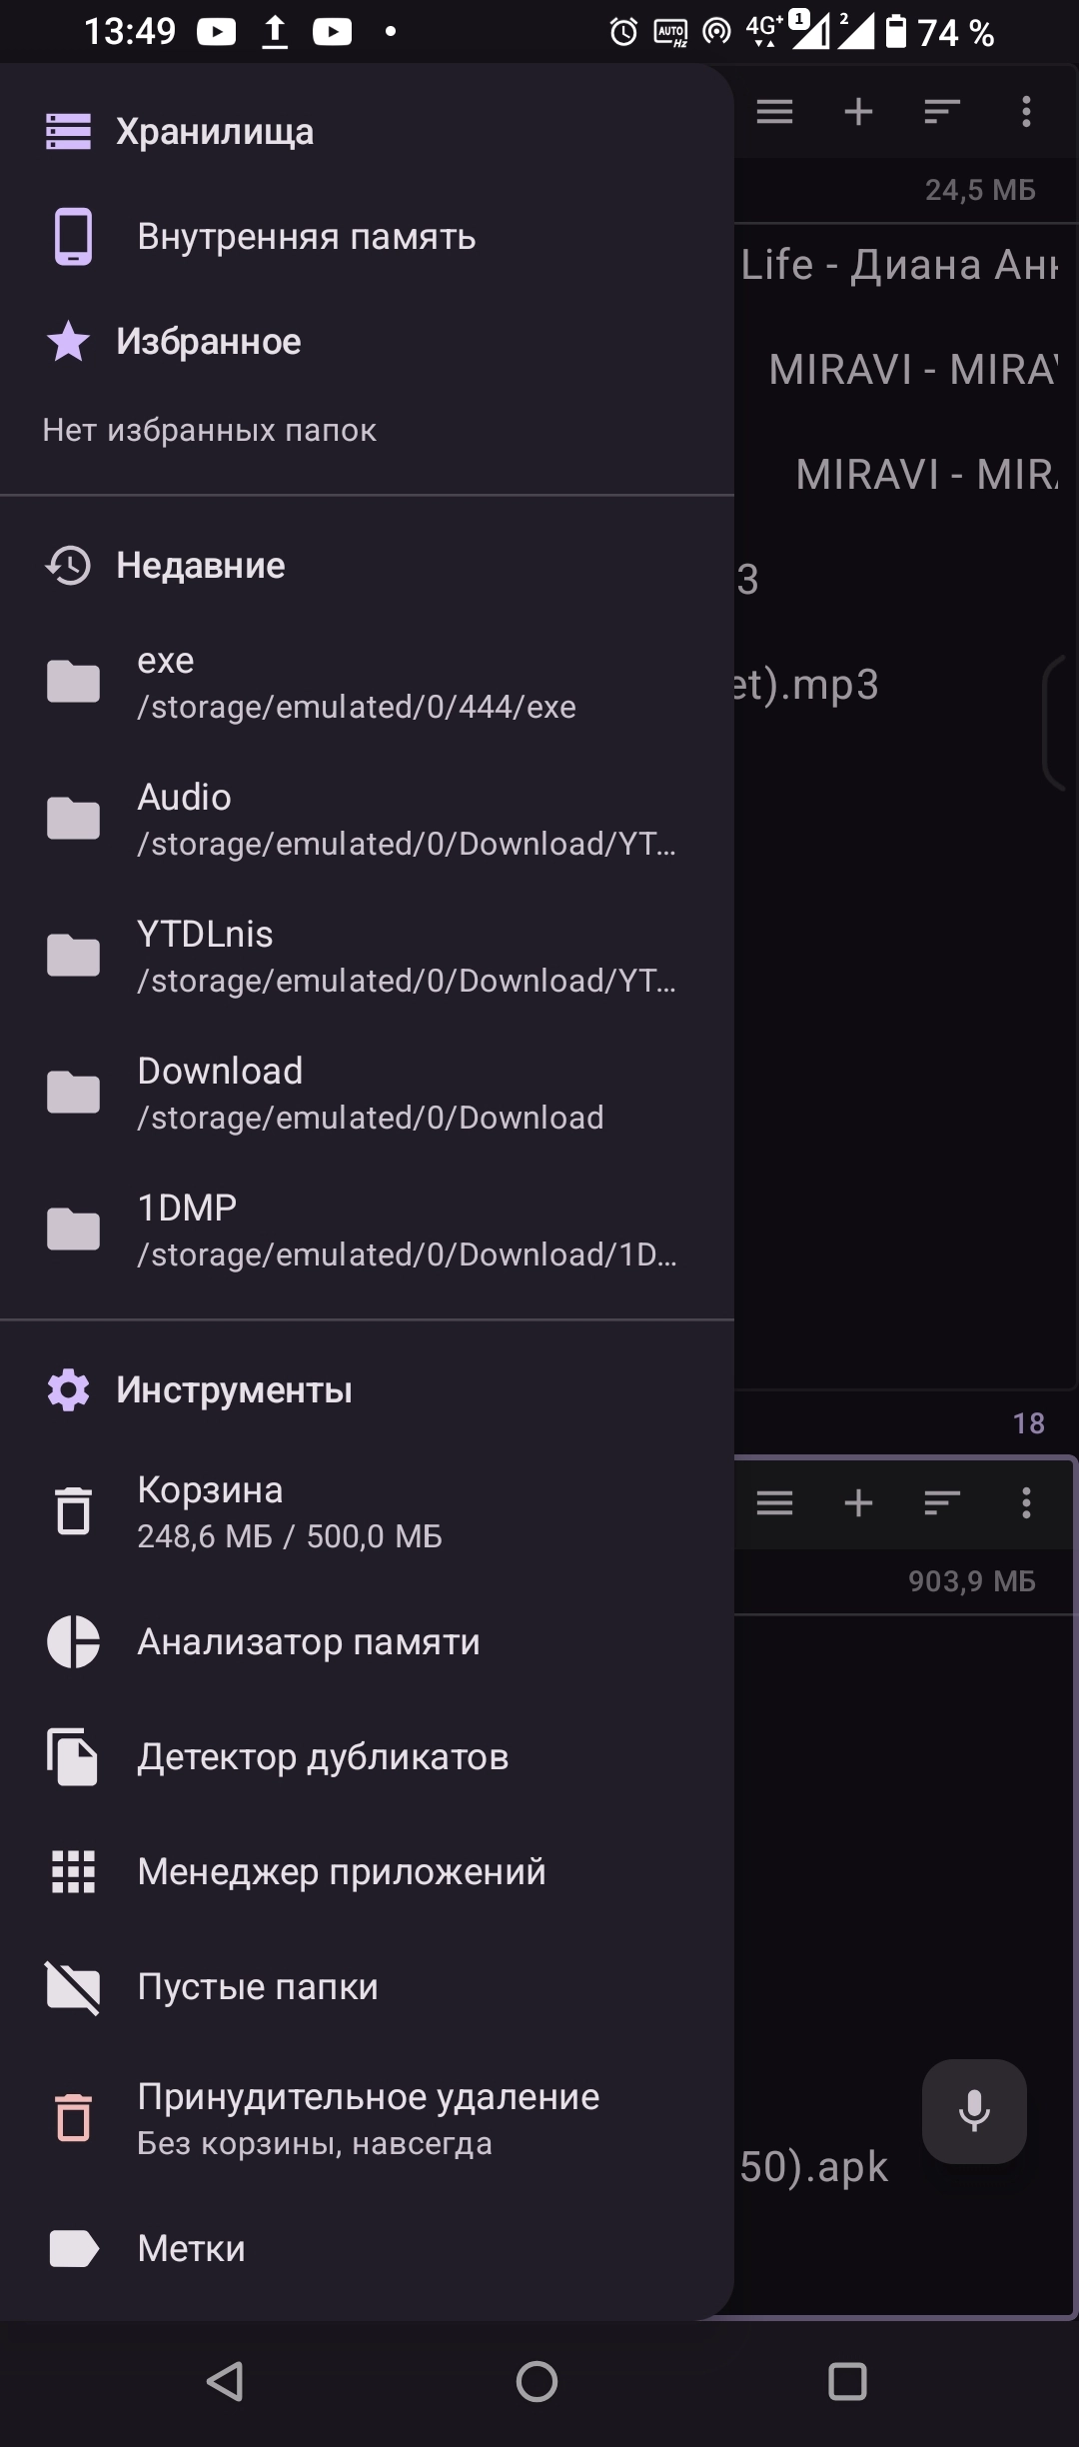Tap the microphone voice button
The image size is (1079, 2447).
tap(974, 2111)
